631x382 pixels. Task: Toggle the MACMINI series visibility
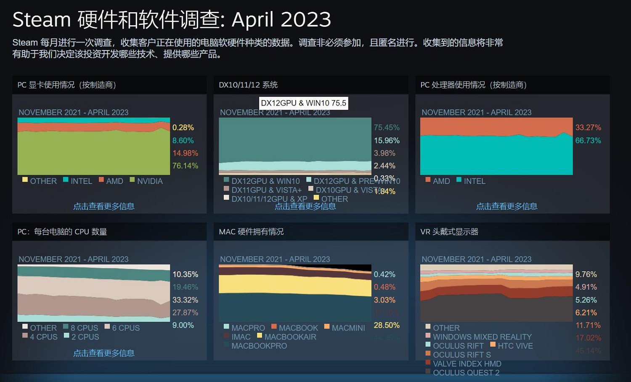(327, 327)
